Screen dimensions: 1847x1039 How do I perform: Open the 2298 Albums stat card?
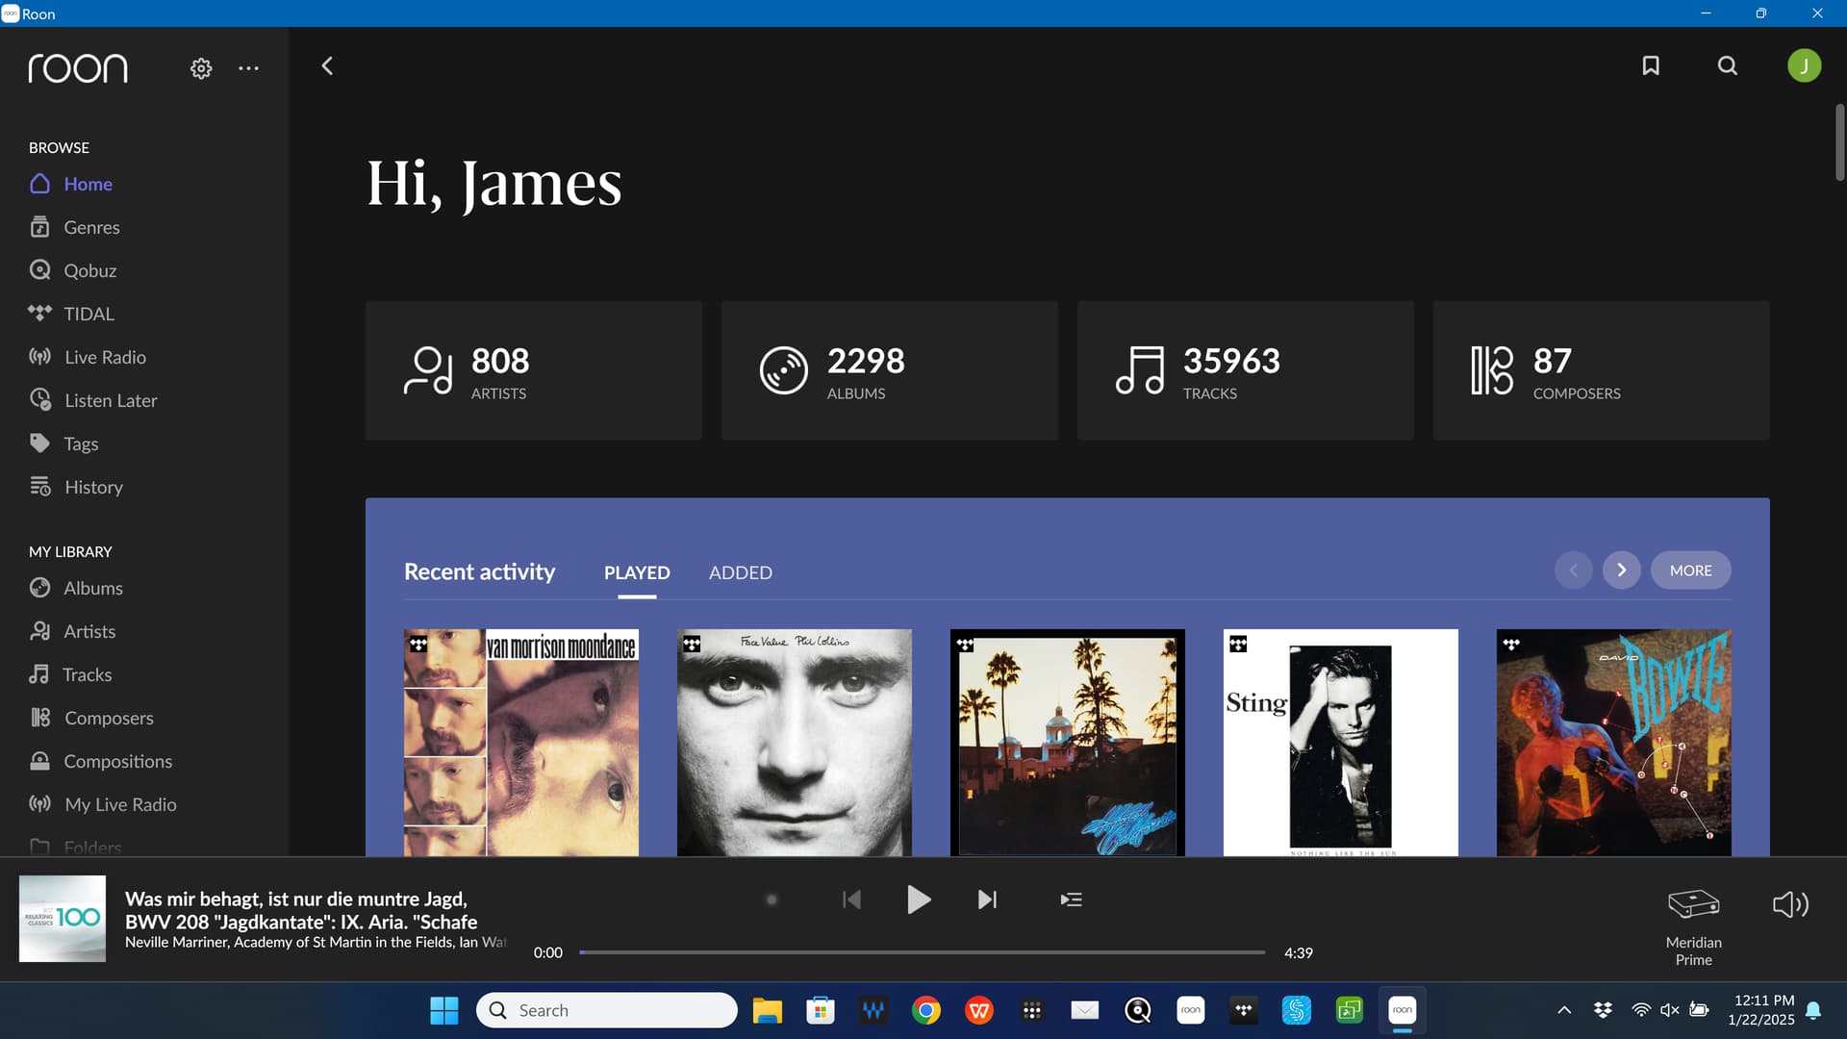(x=890, y=370)
